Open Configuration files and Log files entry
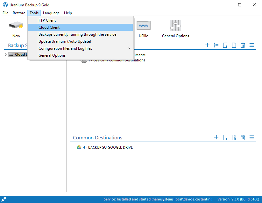The height and width of the screenshot is (203, 262). coord(81,48)
